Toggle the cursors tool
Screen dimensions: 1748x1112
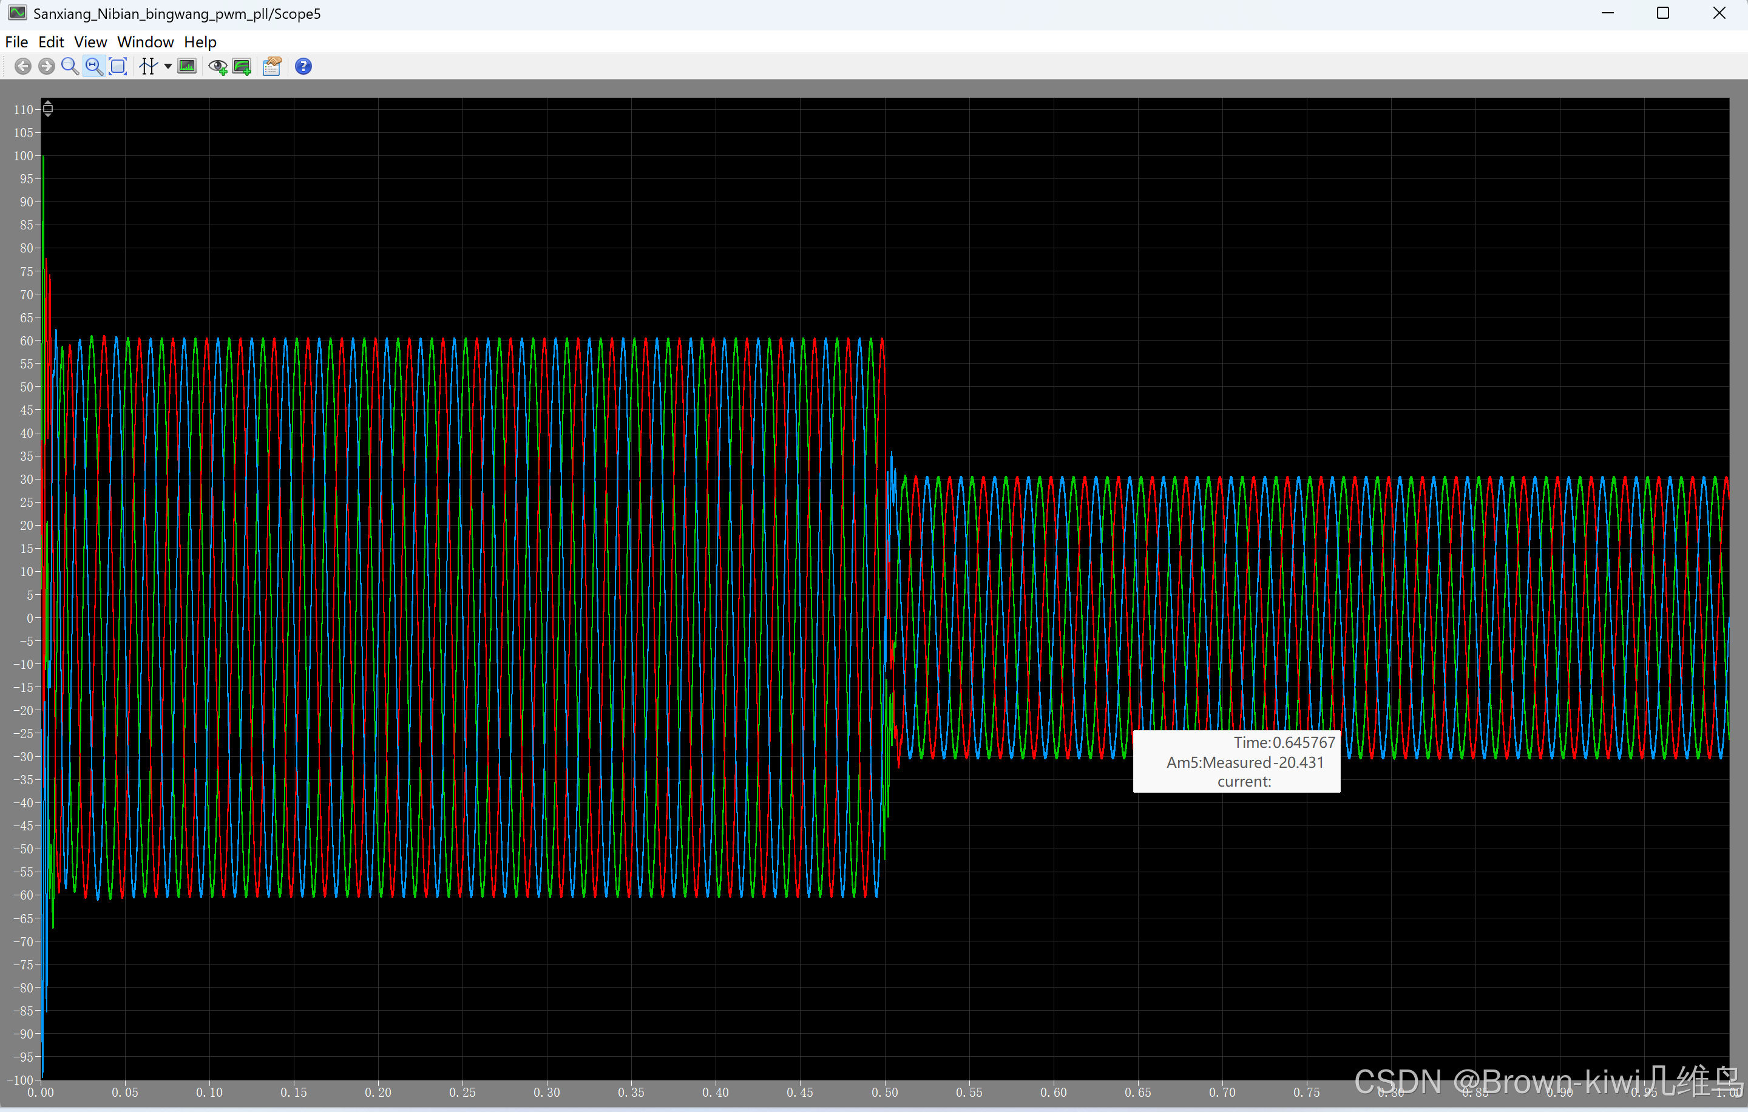tap(148, 67)
